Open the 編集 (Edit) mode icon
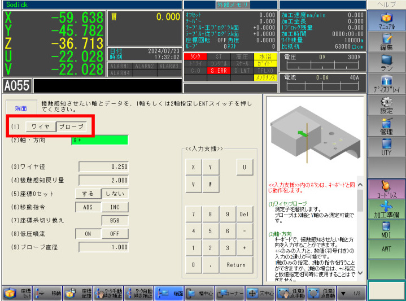The width and height of the screenshot is (406, 301). [386, 42]
